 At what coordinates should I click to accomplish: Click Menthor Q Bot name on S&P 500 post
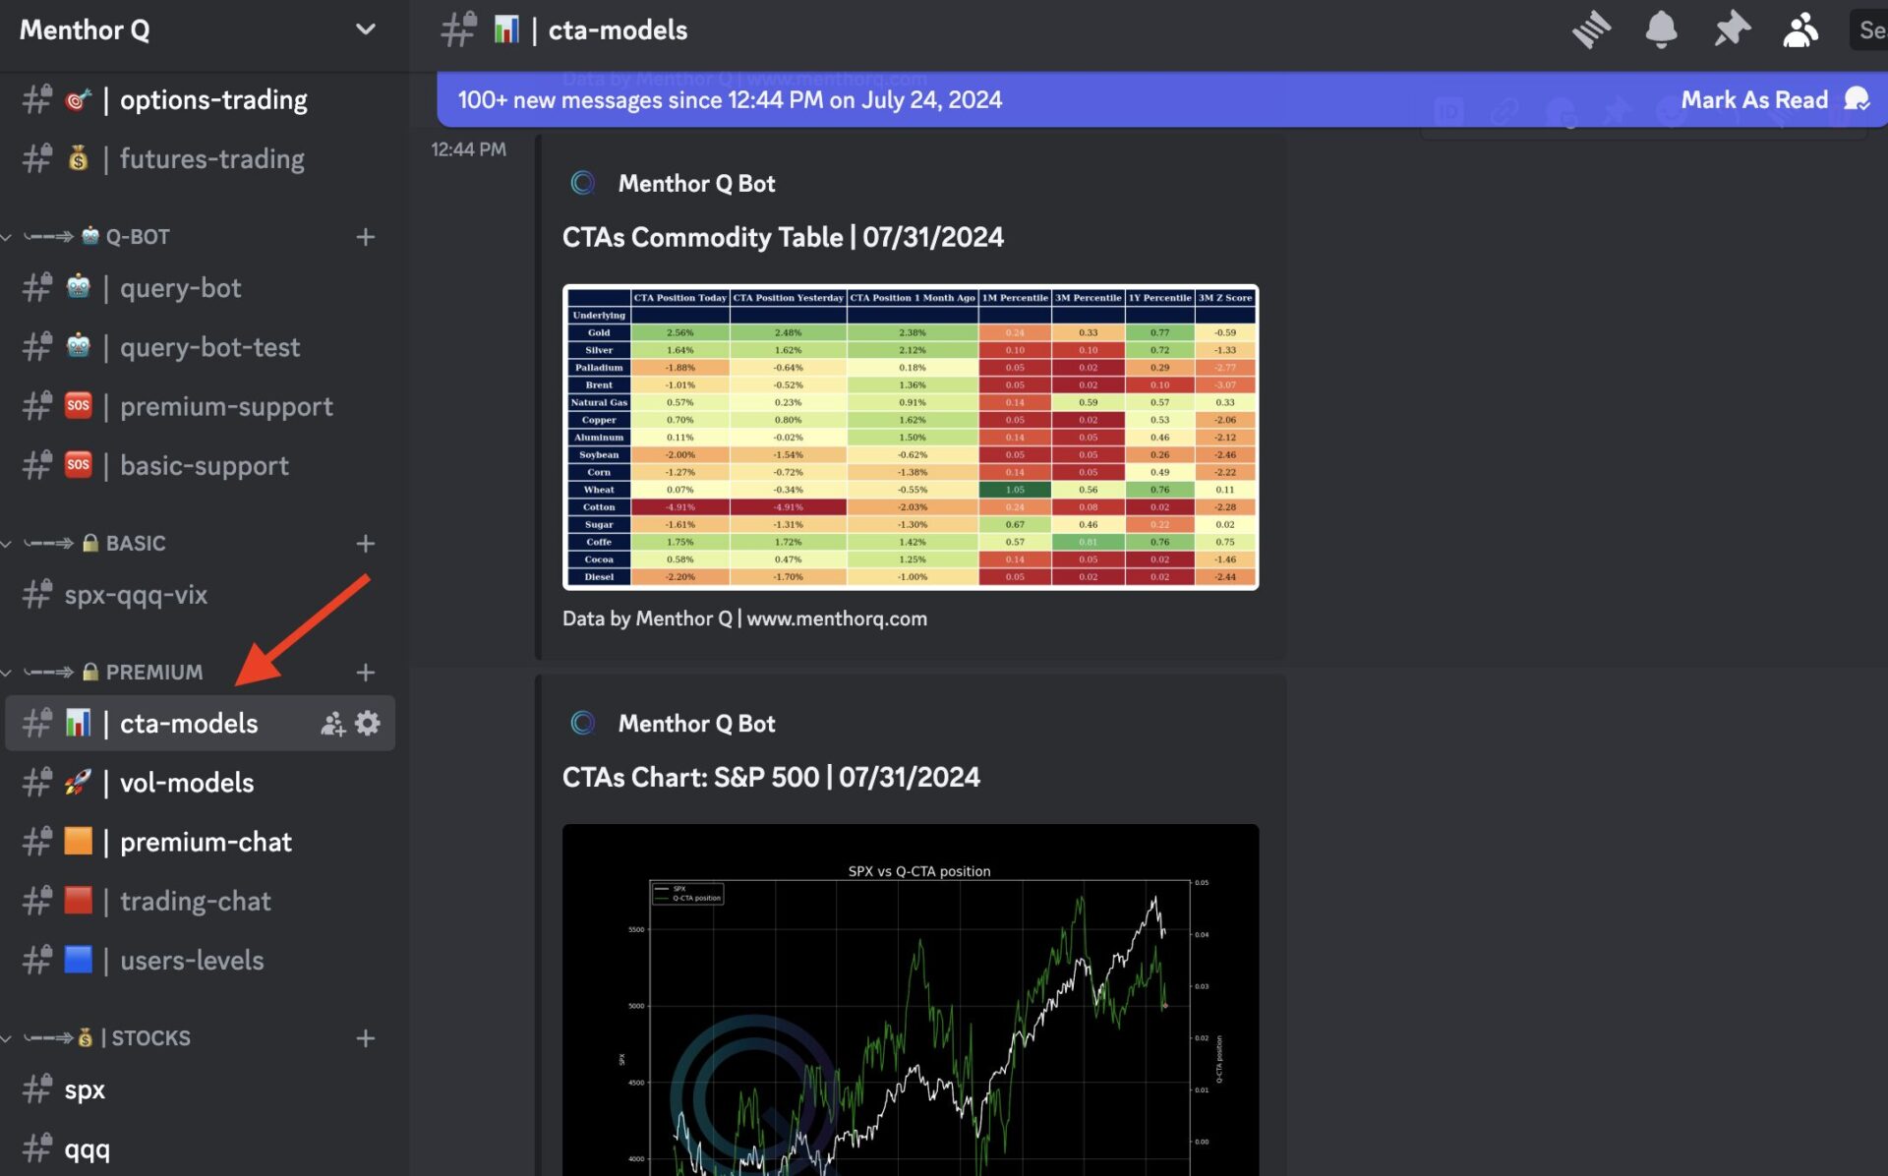point(696,724)
